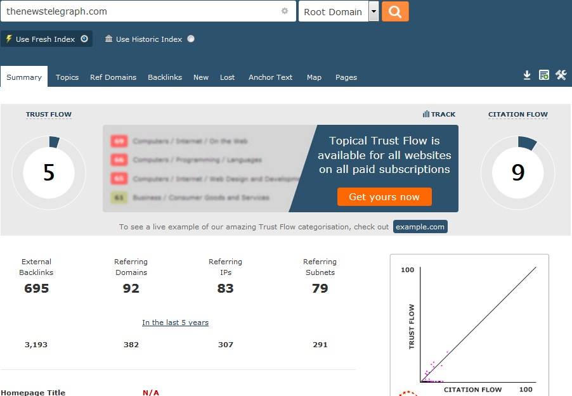Image resolution: width=572 pixels, height=396 pixels.
Task: Click the download icon in tab bar
Action: [527, 75]
